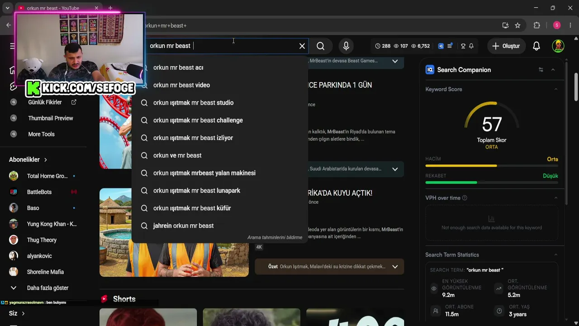Open Search Companion settings sliders icon

[x=541, y=70]
